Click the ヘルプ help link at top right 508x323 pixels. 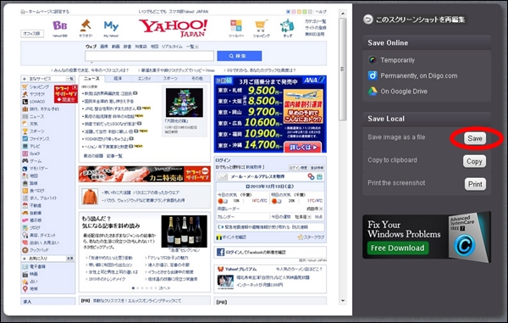[x=321, y=12]
